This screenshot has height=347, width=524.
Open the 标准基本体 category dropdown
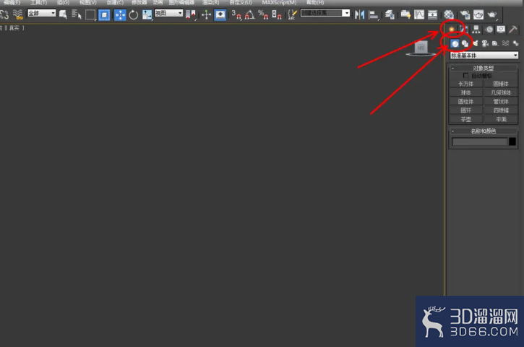pos(484,56)
